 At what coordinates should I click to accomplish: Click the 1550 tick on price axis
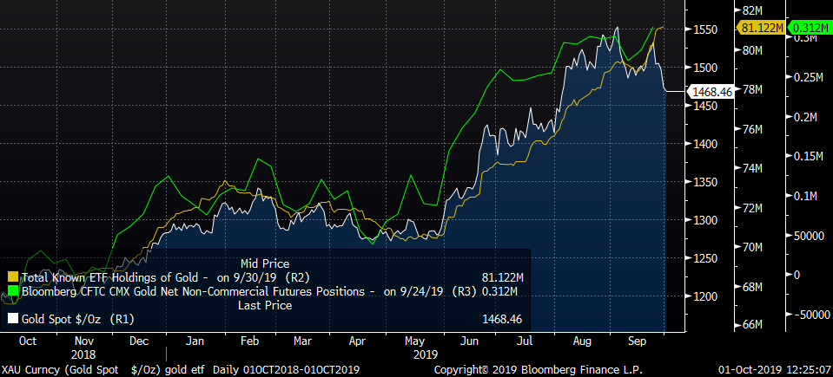705,29
